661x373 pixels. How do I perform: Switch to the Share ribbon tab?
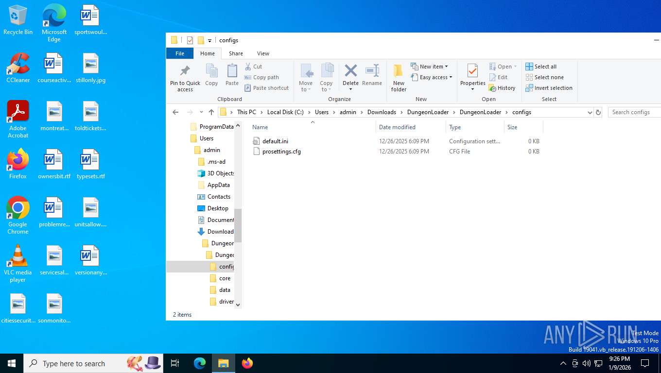coord(236,53)
